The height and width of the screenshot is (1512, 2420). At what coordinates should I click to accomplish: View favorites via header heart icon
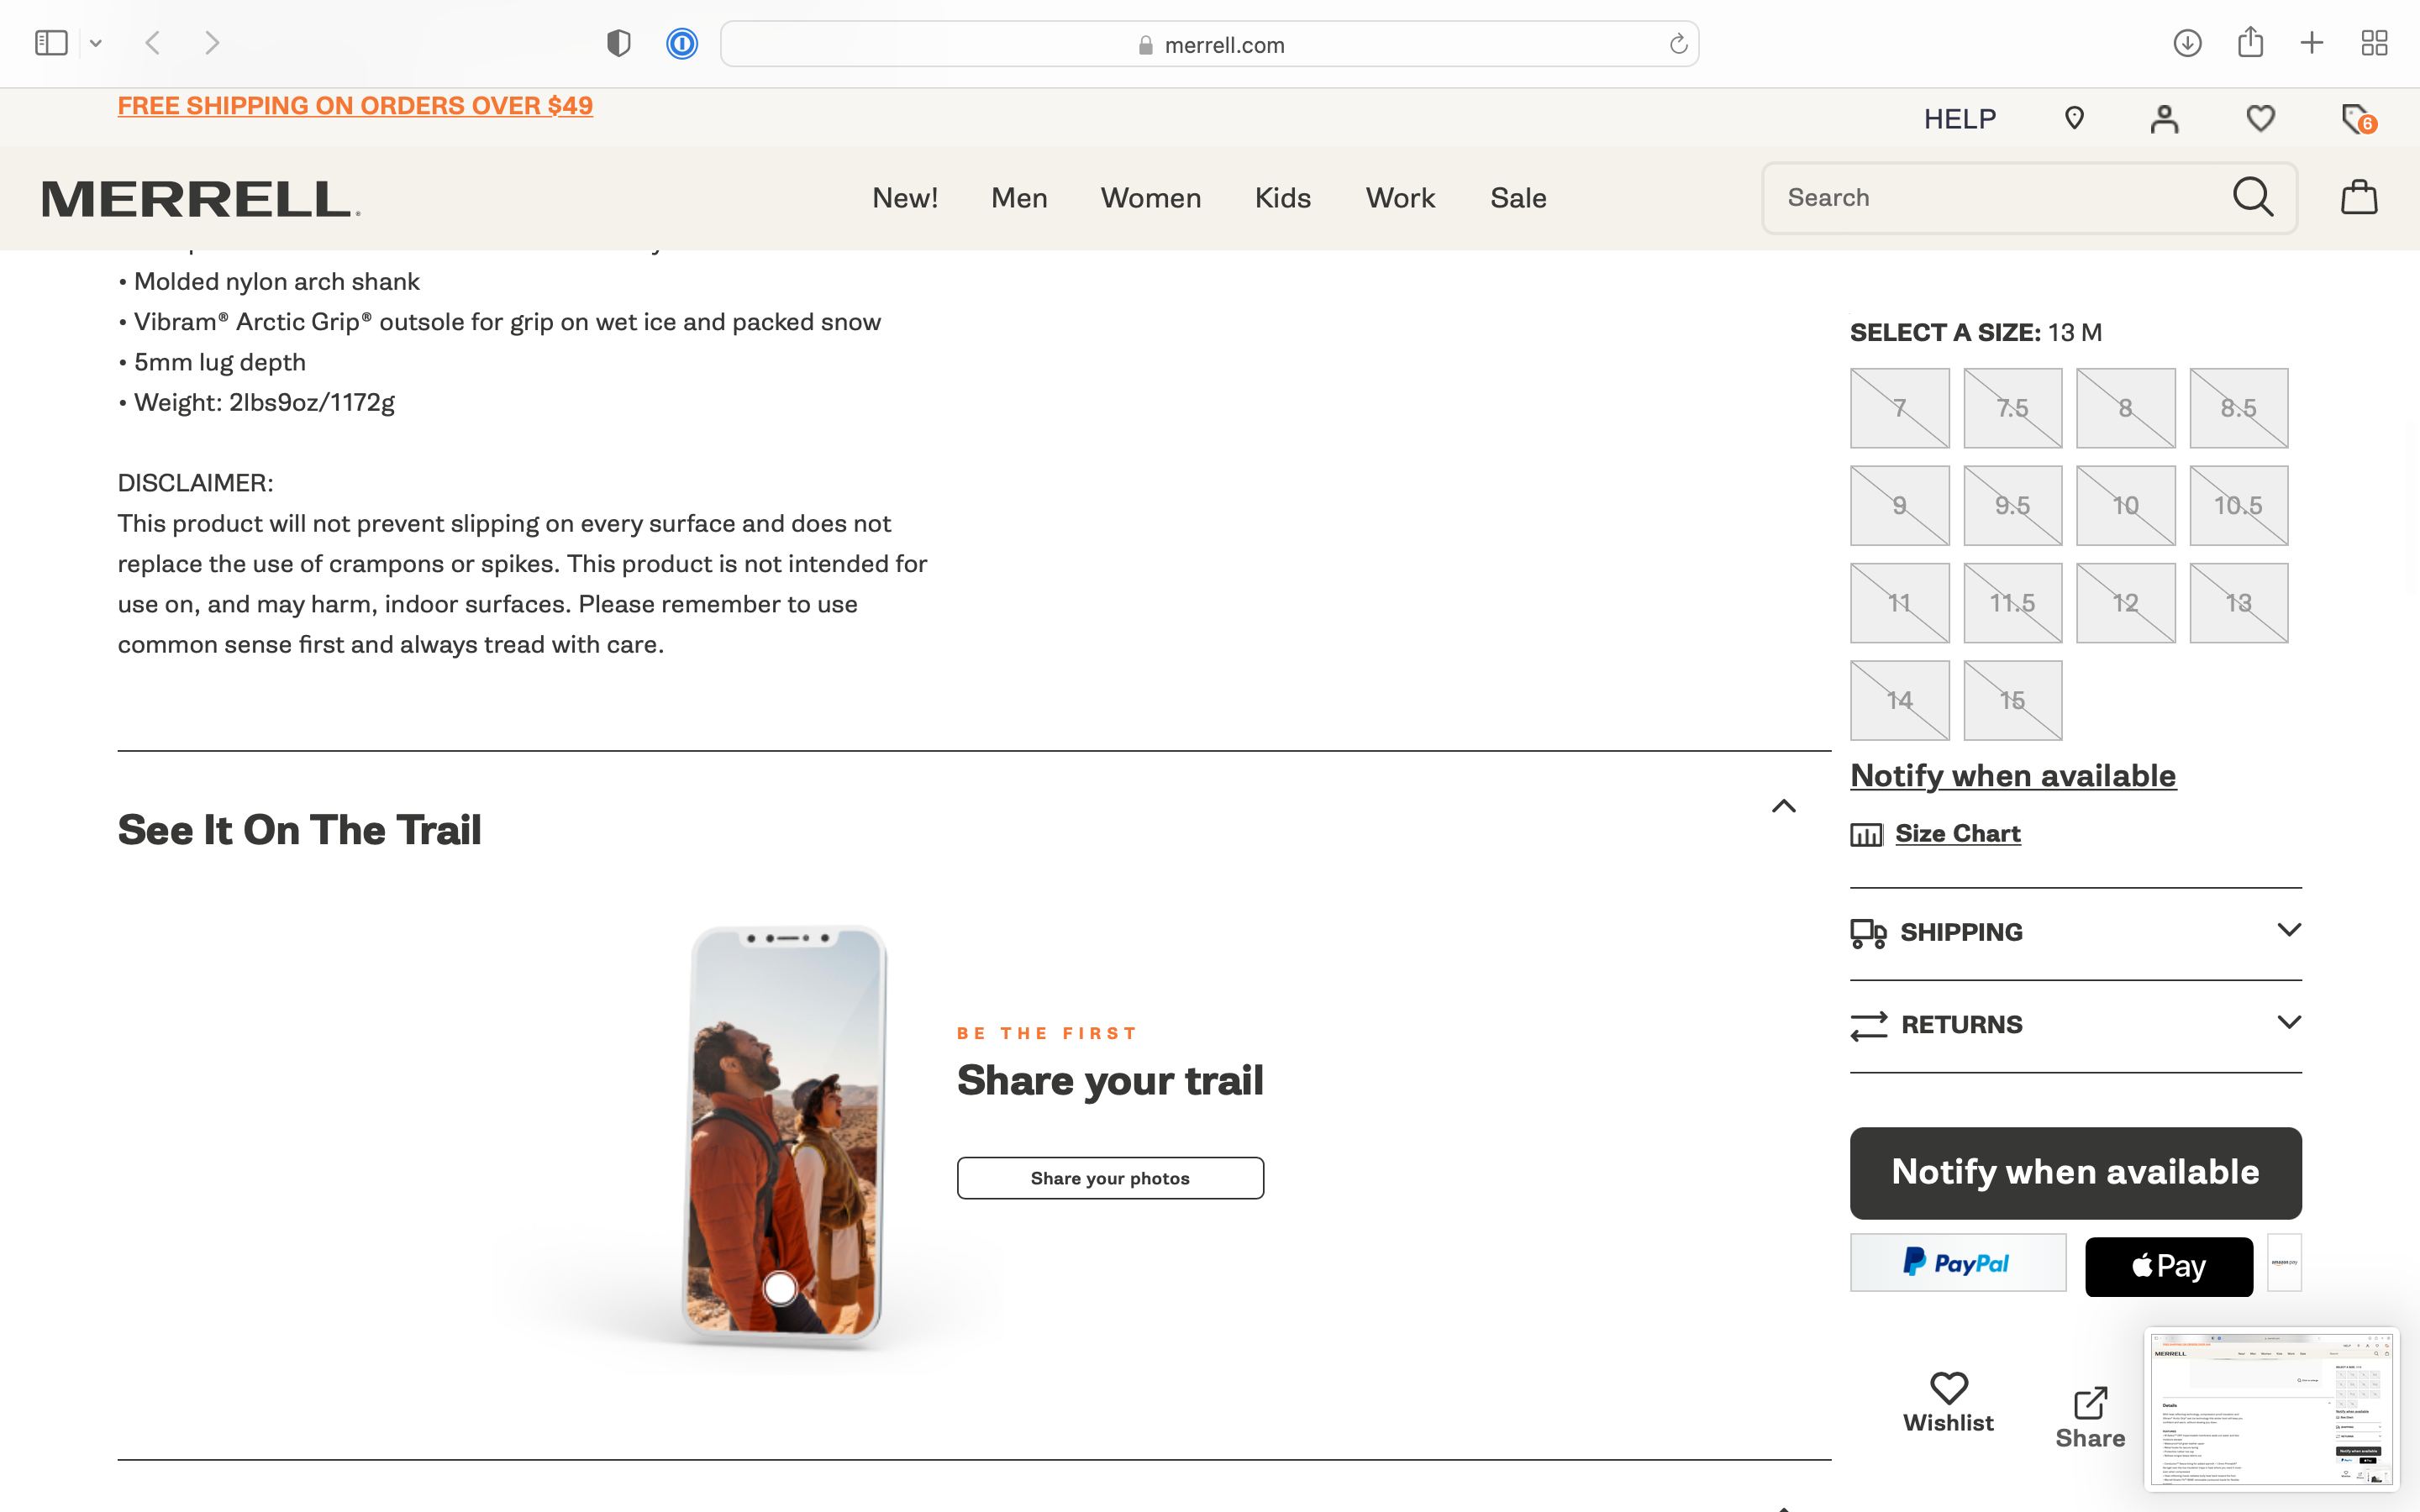[2260, 119]
